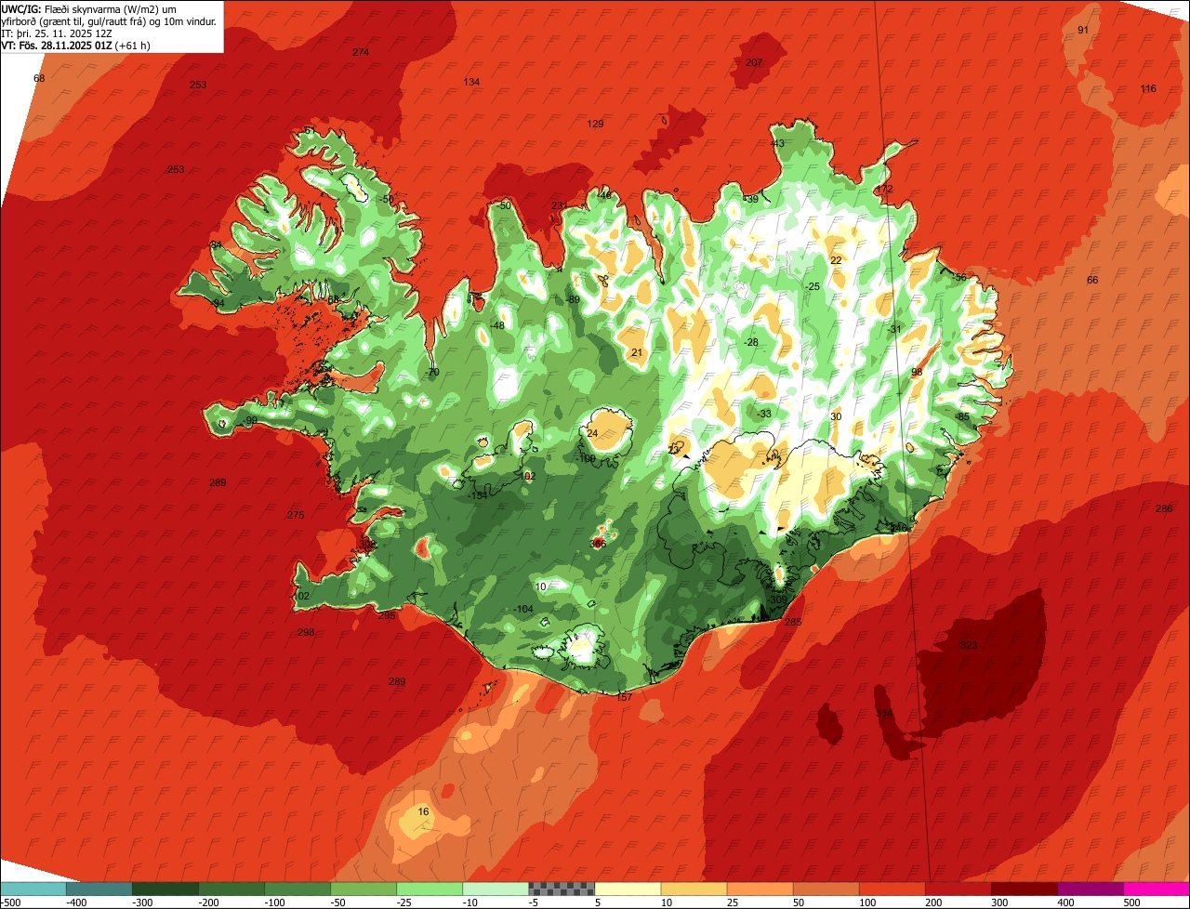1190x909 pixels.
Task: Select the light green swatch between -25 and -10
Action: [430, 889]
